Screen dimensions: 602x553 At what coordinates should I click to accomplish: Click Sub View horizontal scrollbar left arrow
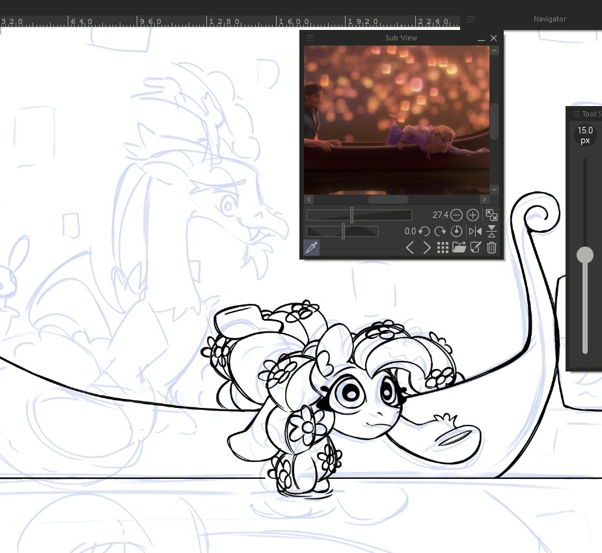click(309, 199)
